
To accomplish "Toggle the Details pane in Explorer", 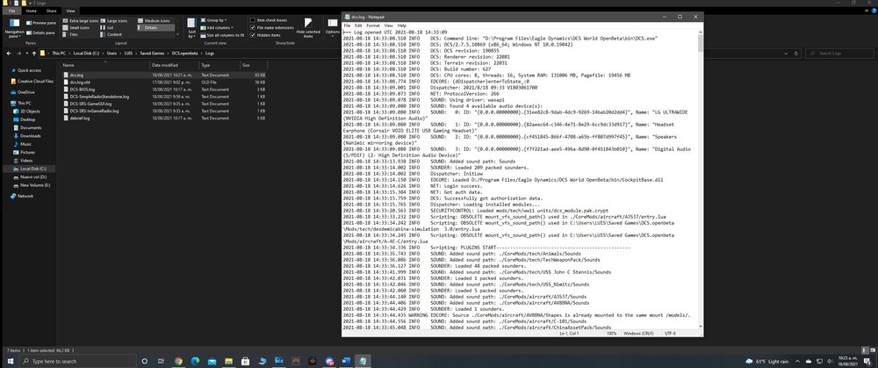I will (x=41, y=33).
